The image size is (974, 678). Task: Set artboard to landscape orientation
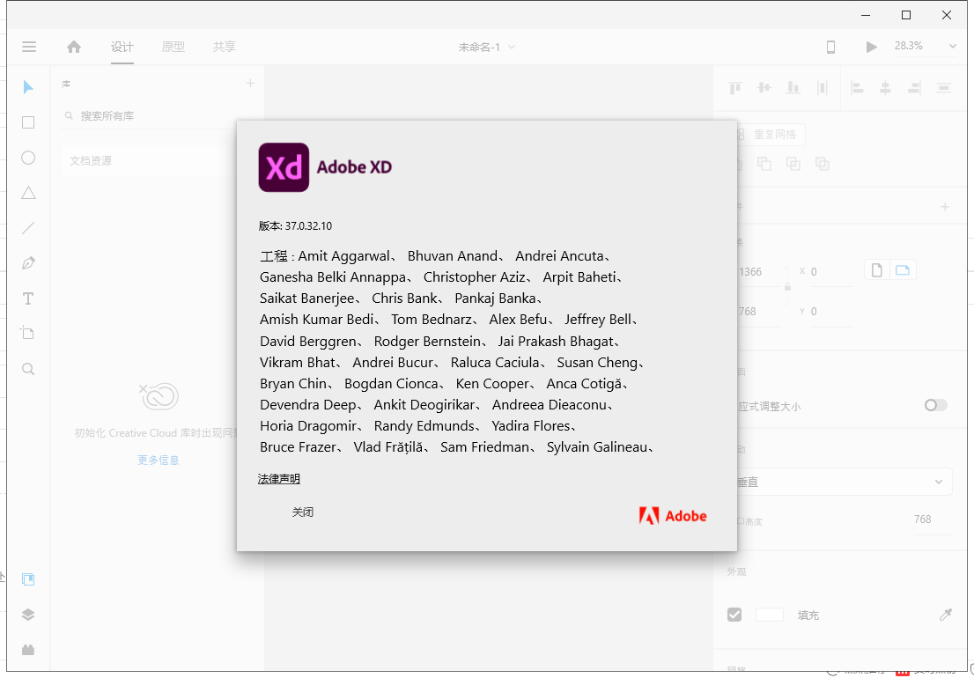click(903, 270)
